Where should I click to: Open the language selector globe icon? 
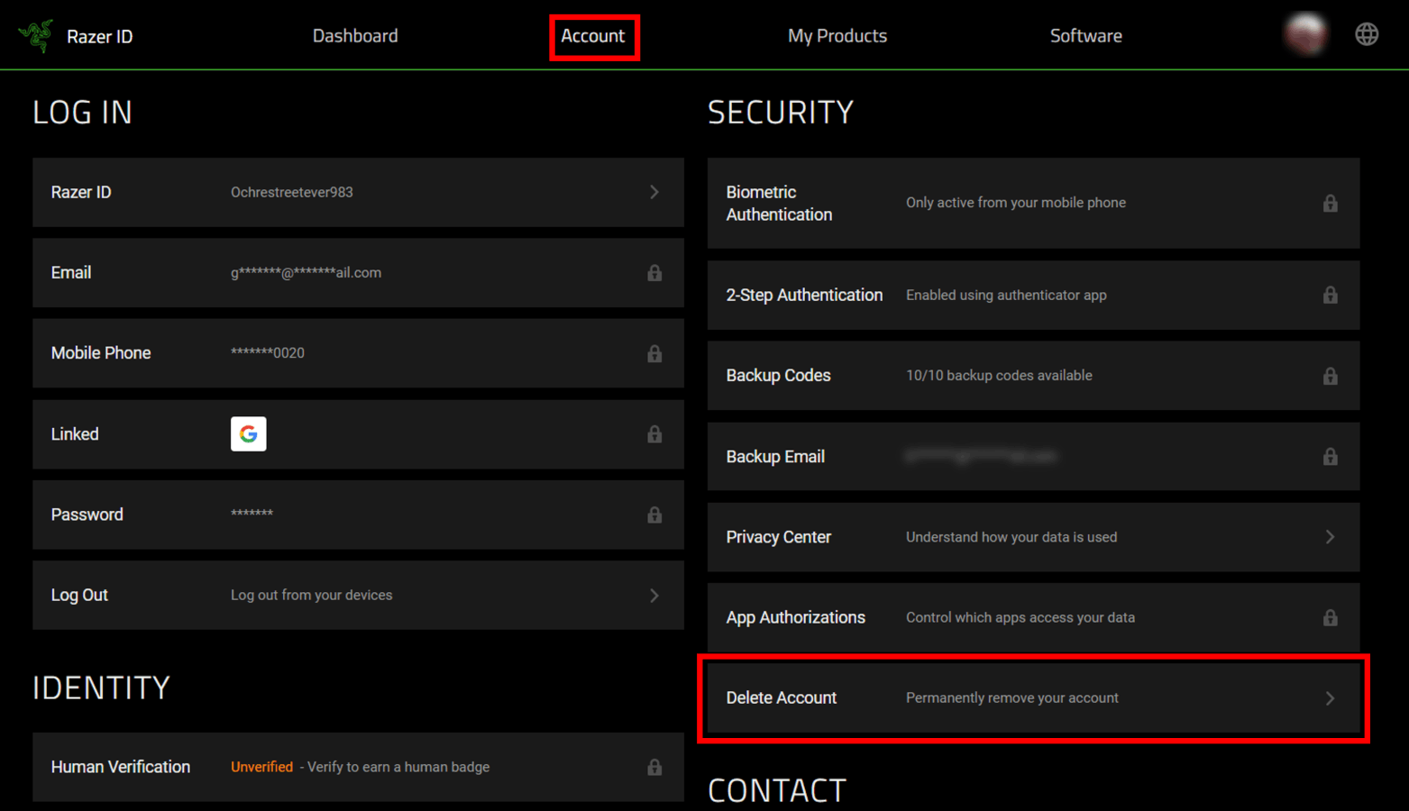(x=1367, y=33)
